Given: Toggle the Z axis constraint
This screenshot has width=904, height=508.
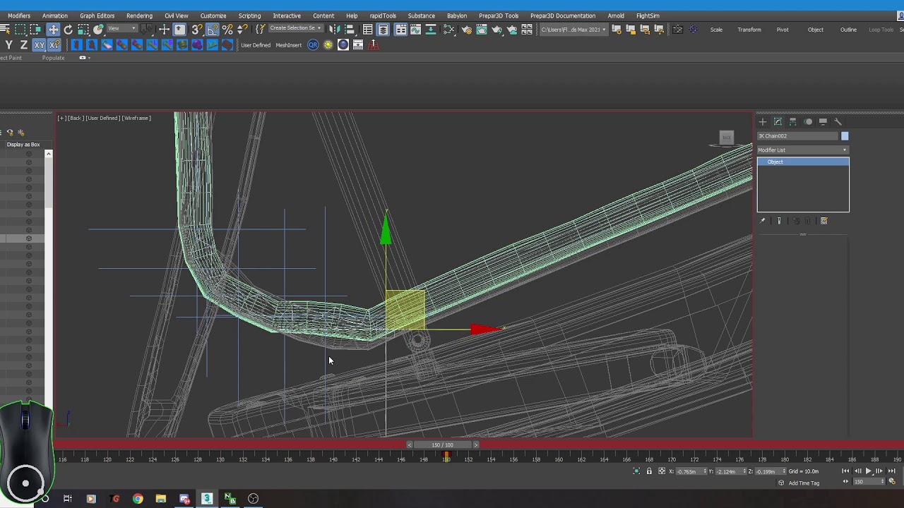Looking at the screenshot, I should point(23,45).
